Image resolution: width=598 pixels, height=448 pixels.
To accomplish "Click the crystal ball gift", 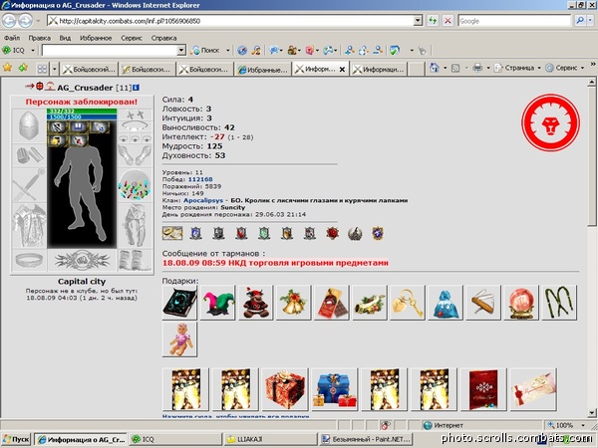I will coord(521,303).
